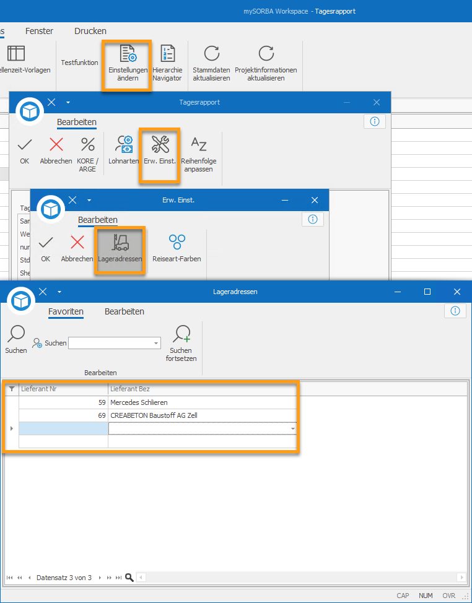Run the Testfunktion command
472x603 pixels.
(x=80, y=63)
